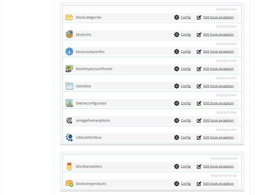
Task: Click the blockcategories folder icon
Action: 69,17
